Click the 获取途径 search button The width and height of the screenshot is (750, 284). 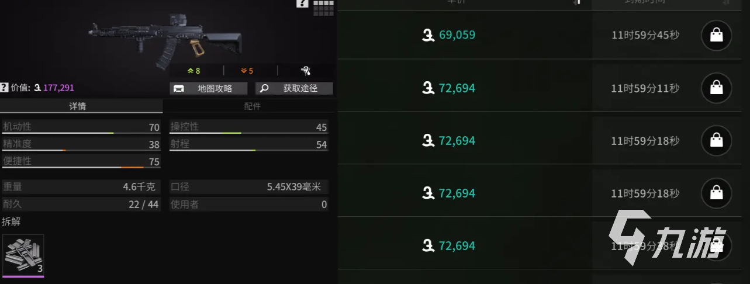tap(294, 88)
